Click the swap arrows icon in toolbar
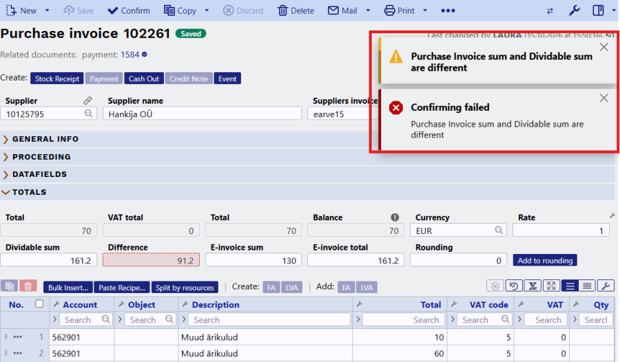Screen dimensions: 620x362 (550, 11)
